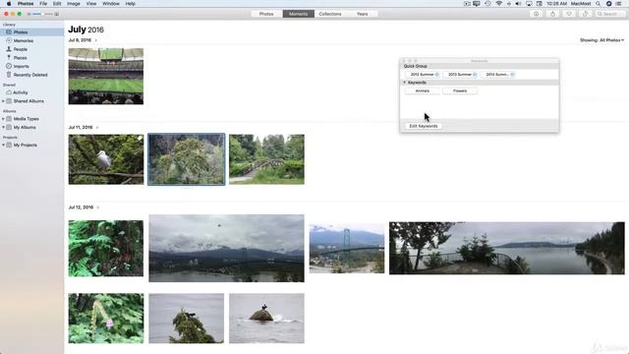Select the cloudy mountain bay photo
This screenshot has width=629, height=354.
point(227,249)
